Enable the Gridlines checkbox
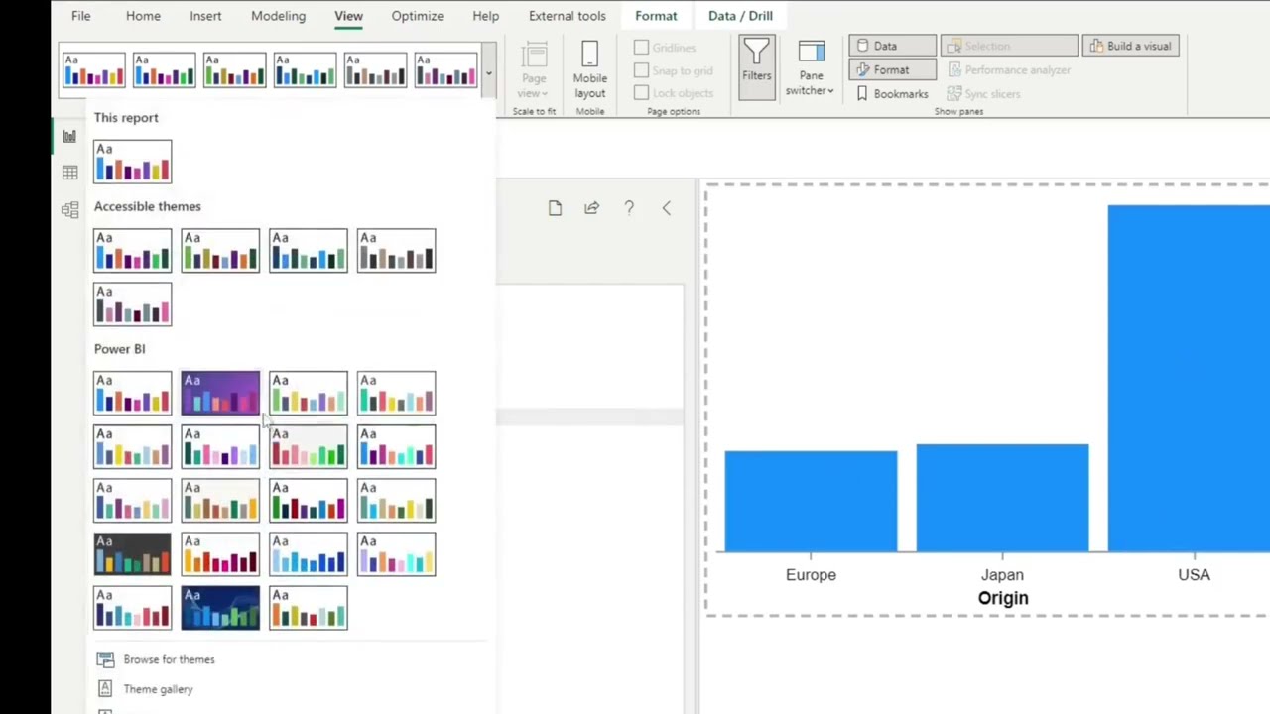 (641, 48)
